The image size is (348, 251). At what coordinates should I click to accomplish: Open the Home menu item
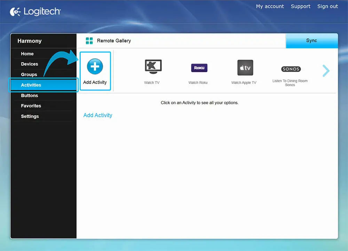27,54
